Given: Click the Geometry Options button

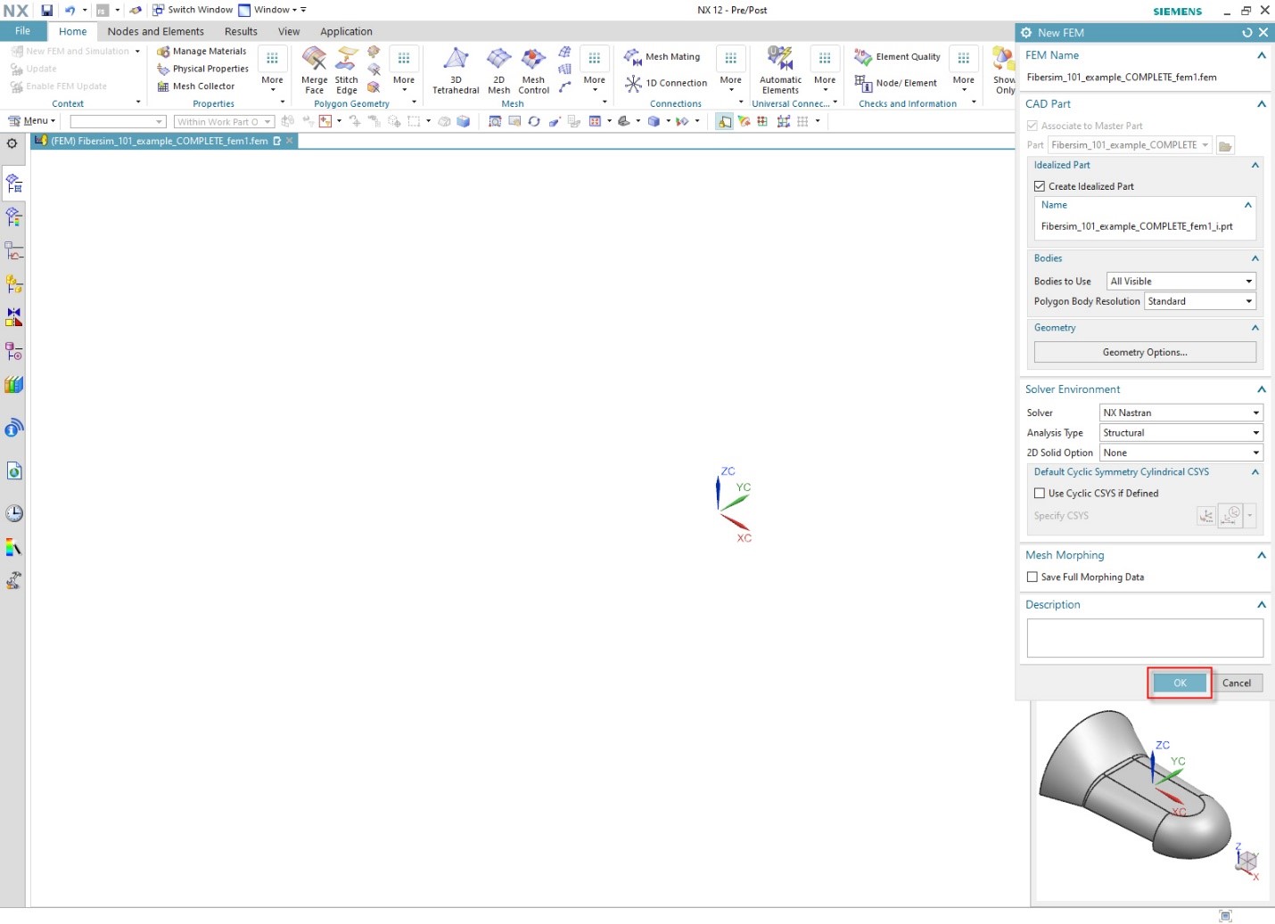Looking at the screenshot, I should click(x=1144, y=352).
